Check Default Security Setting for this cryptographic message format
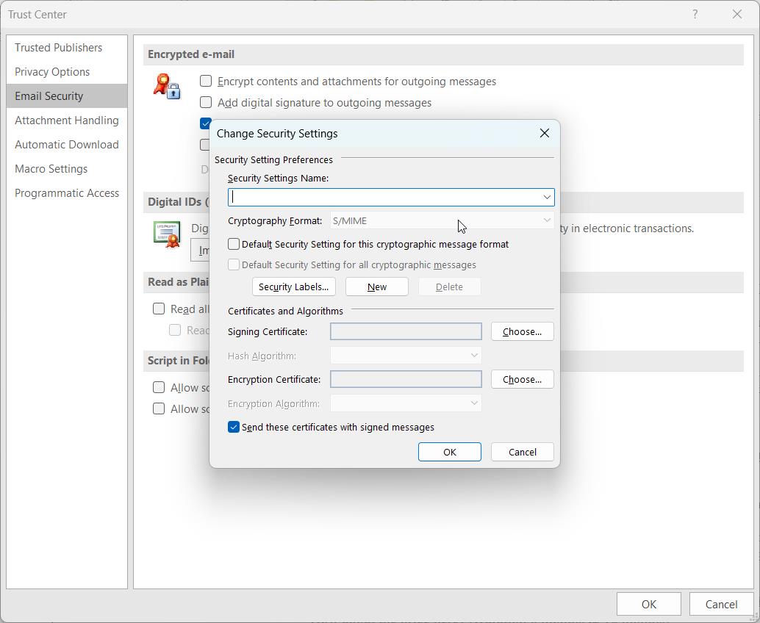 point(233,243)
